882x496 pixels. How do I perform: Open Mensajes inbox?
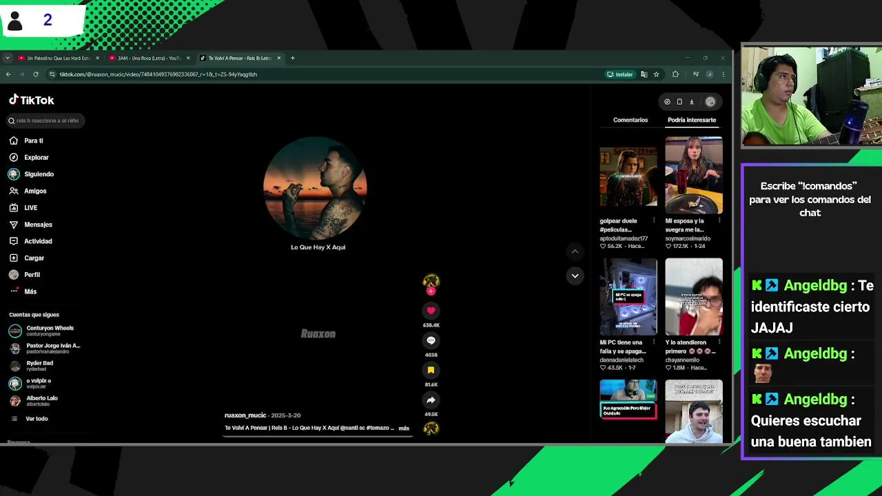[x=30, y=225]
